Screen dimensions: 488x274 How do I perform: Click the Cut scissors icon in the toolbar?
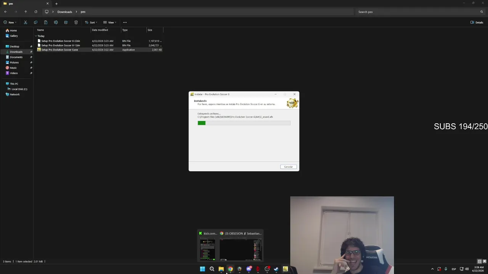click(26, 22)
